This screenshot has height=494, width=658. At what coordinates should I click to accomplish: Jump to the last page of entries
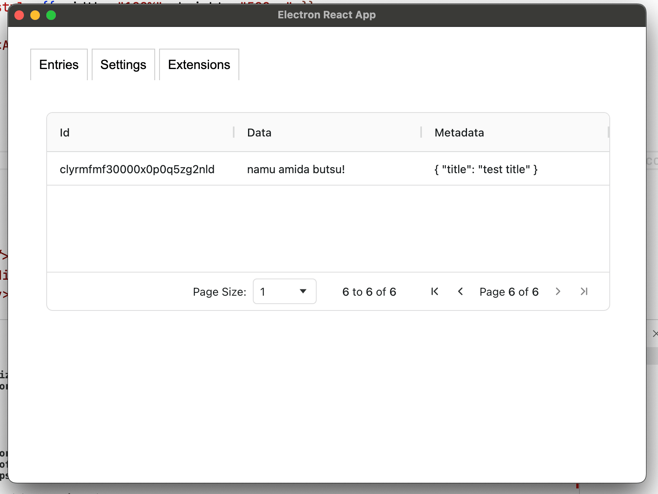click(584, 292)
